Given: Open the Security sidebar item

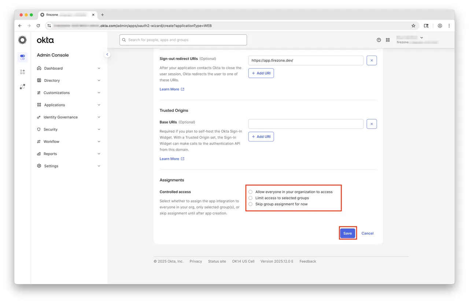Looking at the screenshot, I should [x=69, y=129].
